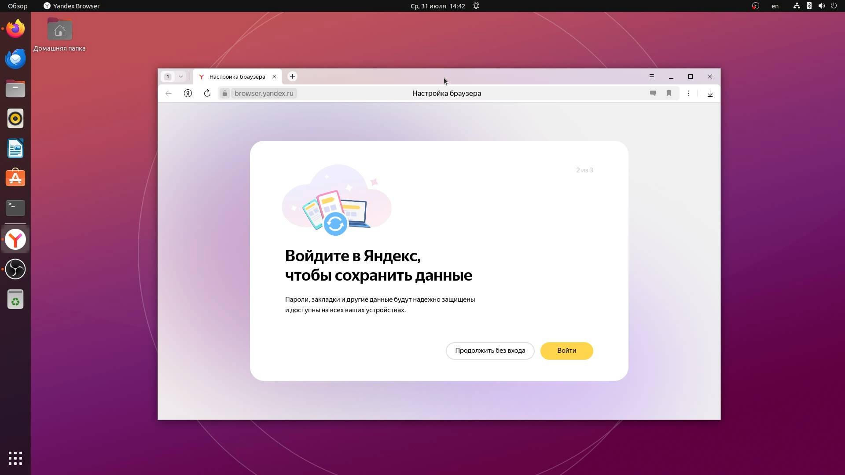Click the browser.yandex.ru address field

264,93
